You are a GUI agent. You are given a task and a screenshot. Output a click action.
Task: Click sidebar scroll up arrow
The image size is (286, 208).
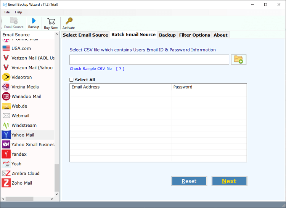[56, 34]
